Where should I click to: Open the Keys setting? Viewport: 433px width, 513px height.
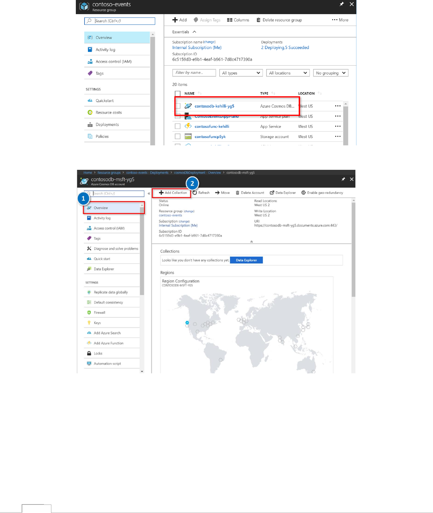(112, 323)
